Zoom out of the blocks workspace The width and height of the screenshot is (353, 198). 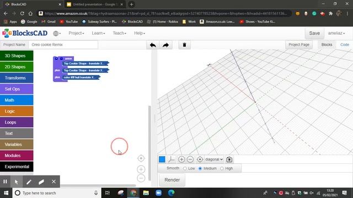pyautogui.click(x=141, y=178)
